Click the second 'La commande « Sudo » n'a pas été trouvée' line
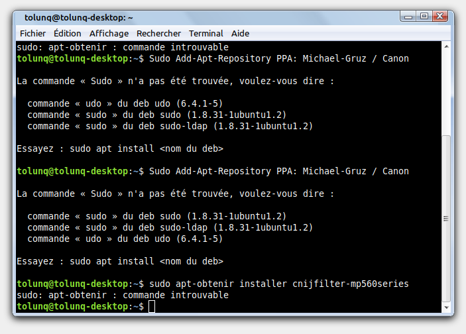Screen dimensions: 466x334 [176, 194]
